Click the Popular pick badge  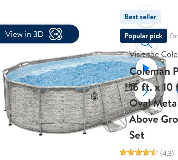pyautogui.click(x=144, y=36)
